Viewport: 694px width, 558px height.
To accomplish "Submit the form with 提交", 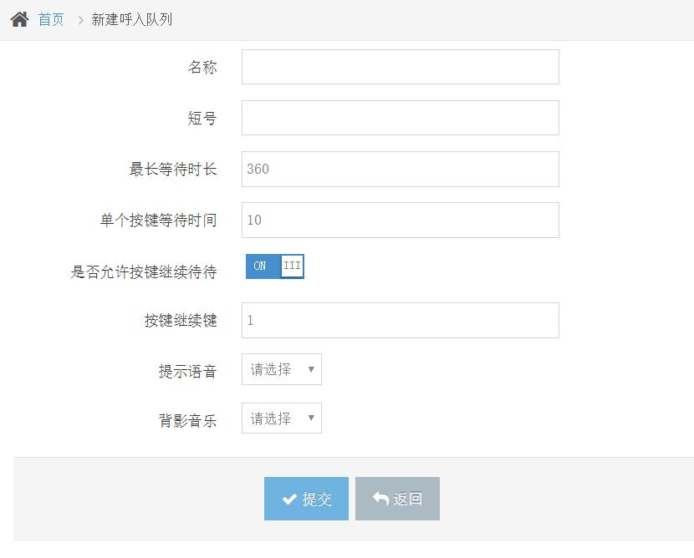I will 306,499.
